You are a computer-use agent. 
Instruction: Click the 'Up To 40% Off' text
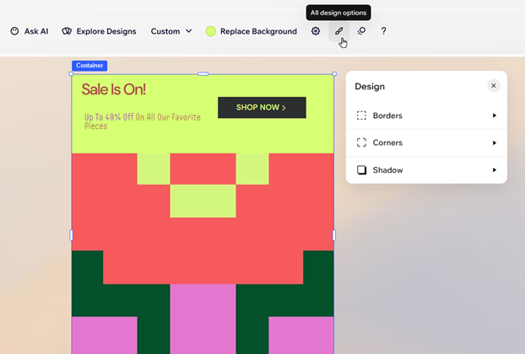click(x=142, y=121)
